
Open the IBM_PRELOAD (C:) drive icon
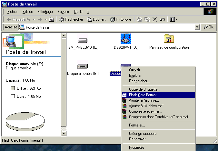point(83,40)
